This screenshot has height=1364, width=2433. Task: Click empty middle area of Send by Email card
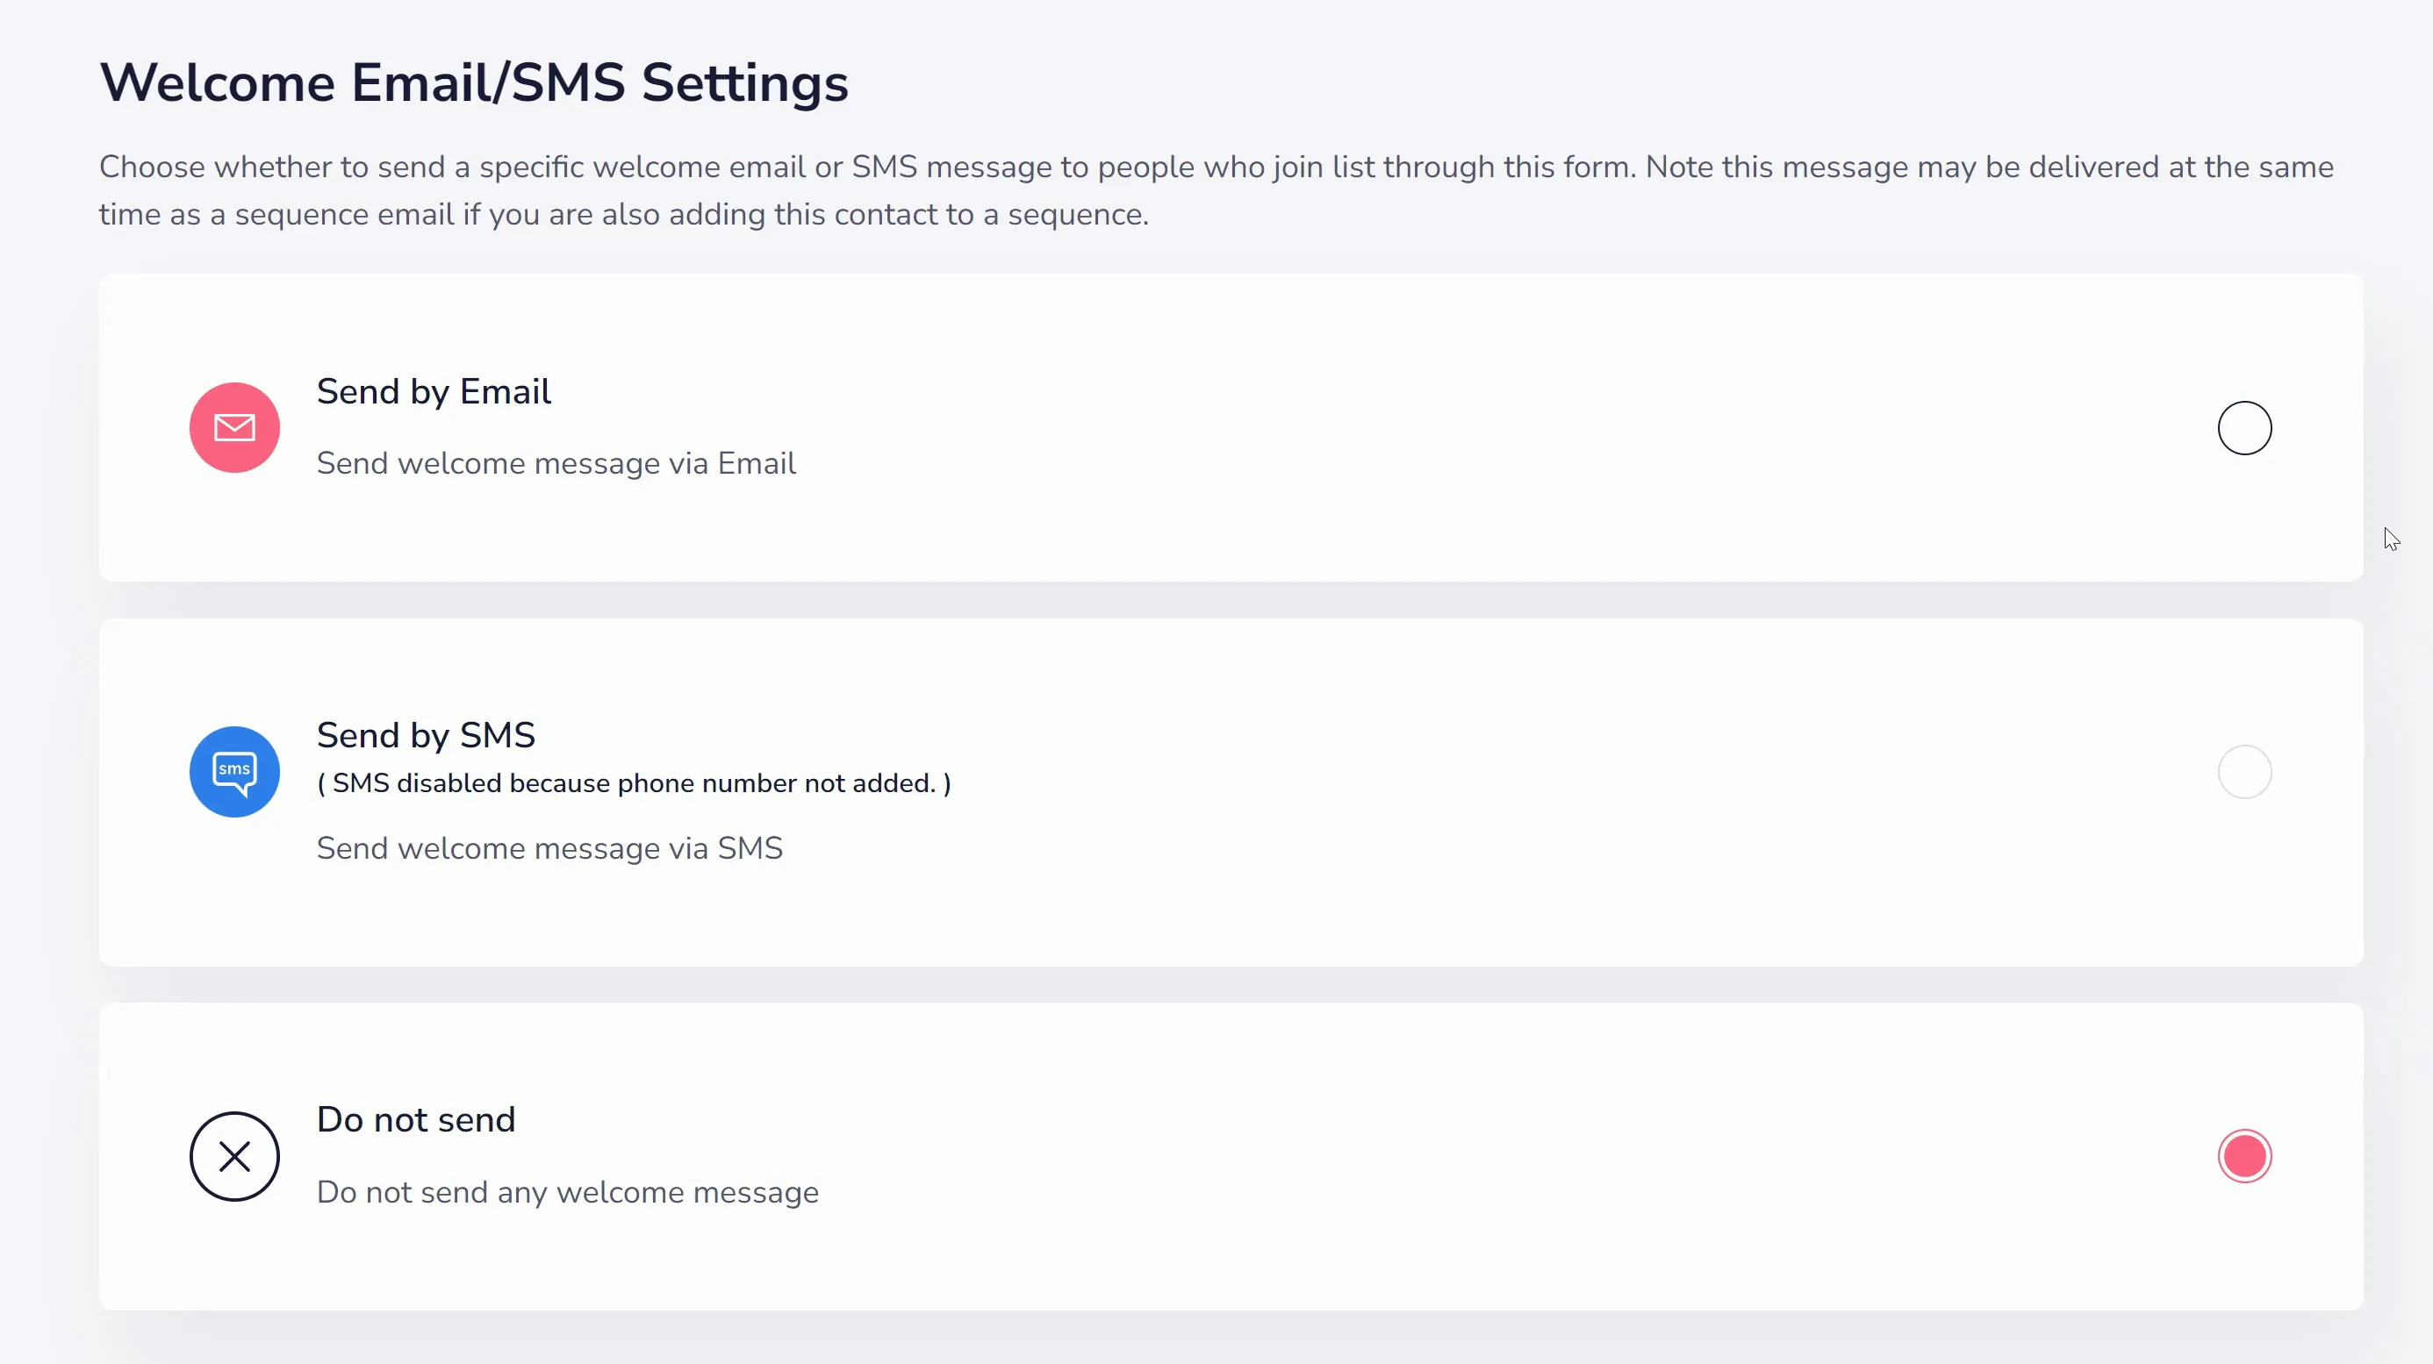(x=1417, y=427)
